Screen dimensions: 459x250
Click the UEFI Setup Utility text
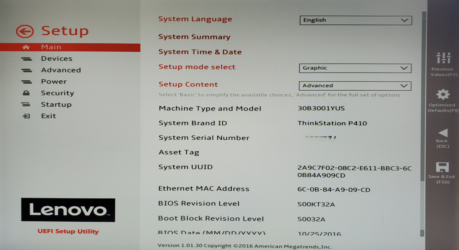click(68, 231)
